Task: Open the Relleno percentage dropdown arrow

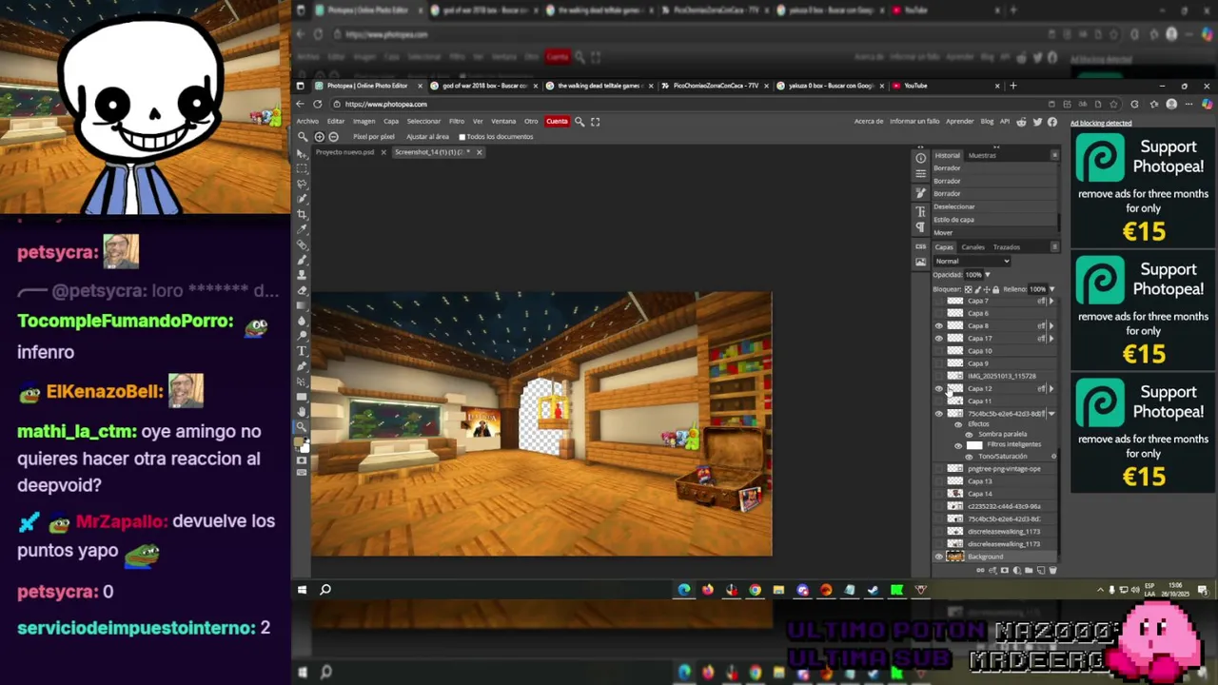Action: (1051, 289)
